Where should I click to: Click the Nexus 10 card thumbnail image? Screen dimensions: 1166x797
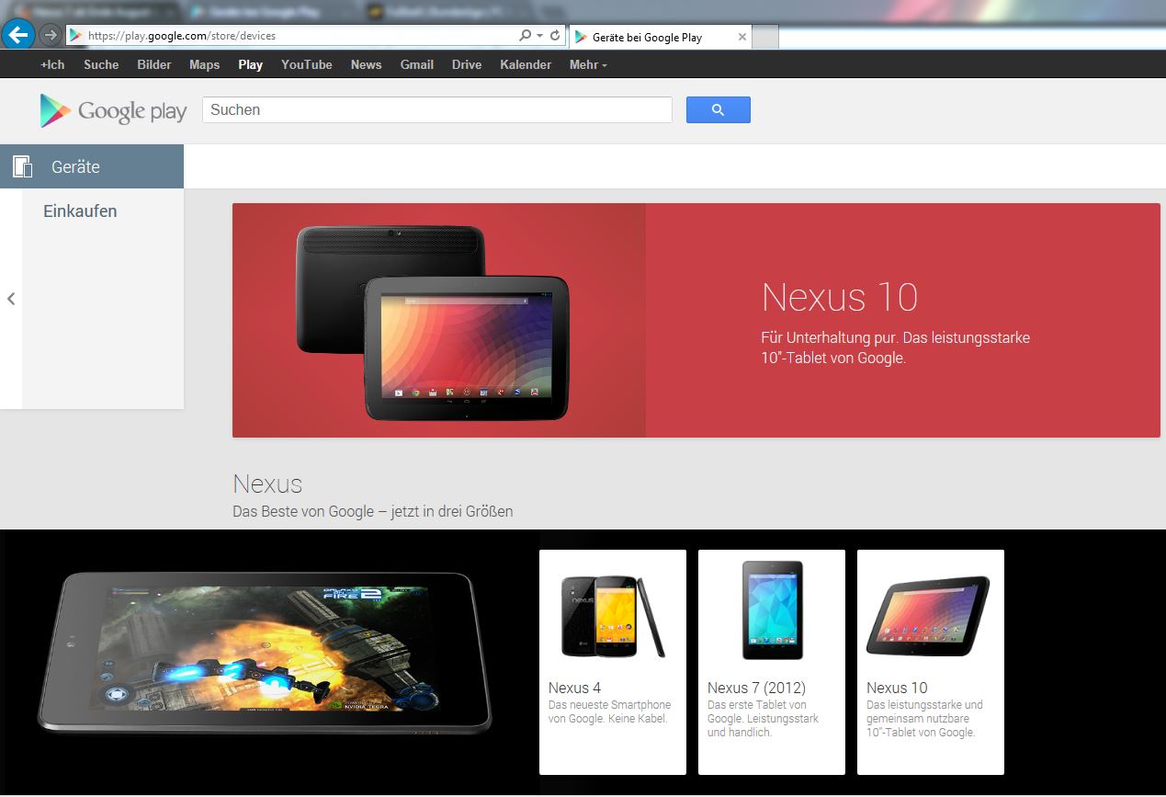click(x=930, y=614)
